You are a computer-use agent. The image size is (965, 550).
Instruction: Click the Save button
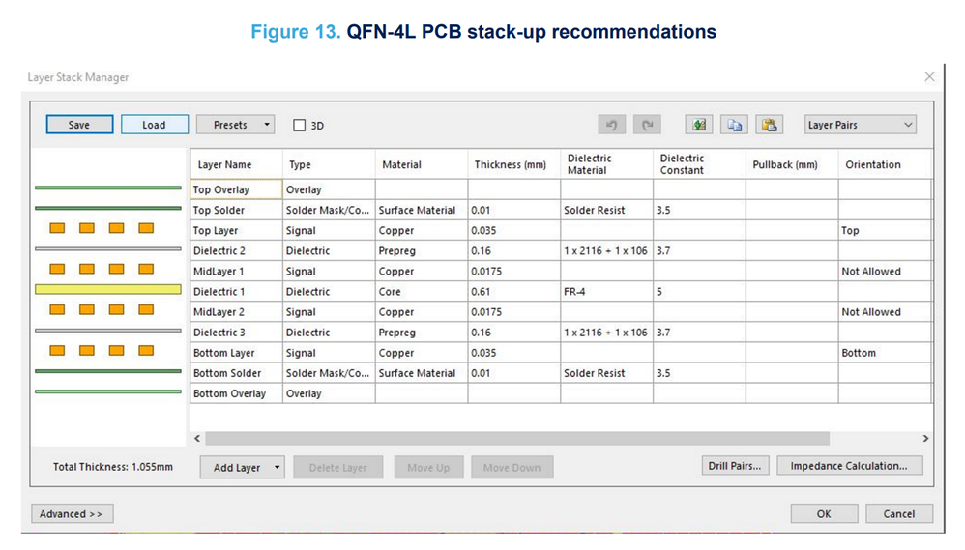click(x=79, y=125)
